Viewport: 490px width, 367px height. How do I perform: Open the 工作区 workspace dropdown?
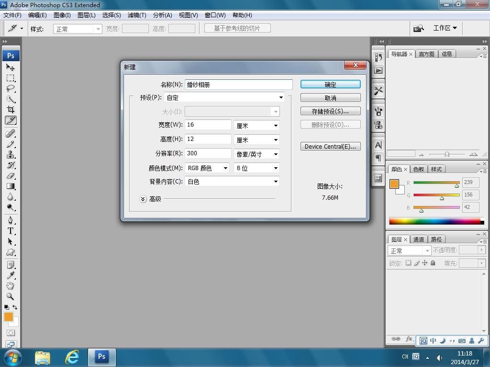445,28
